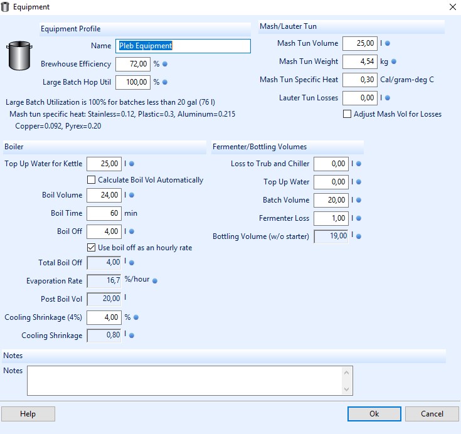This screenshot has height=434, width=461.
Task: Click the Notes scrollbar down arrow
Action: point(347,389)
